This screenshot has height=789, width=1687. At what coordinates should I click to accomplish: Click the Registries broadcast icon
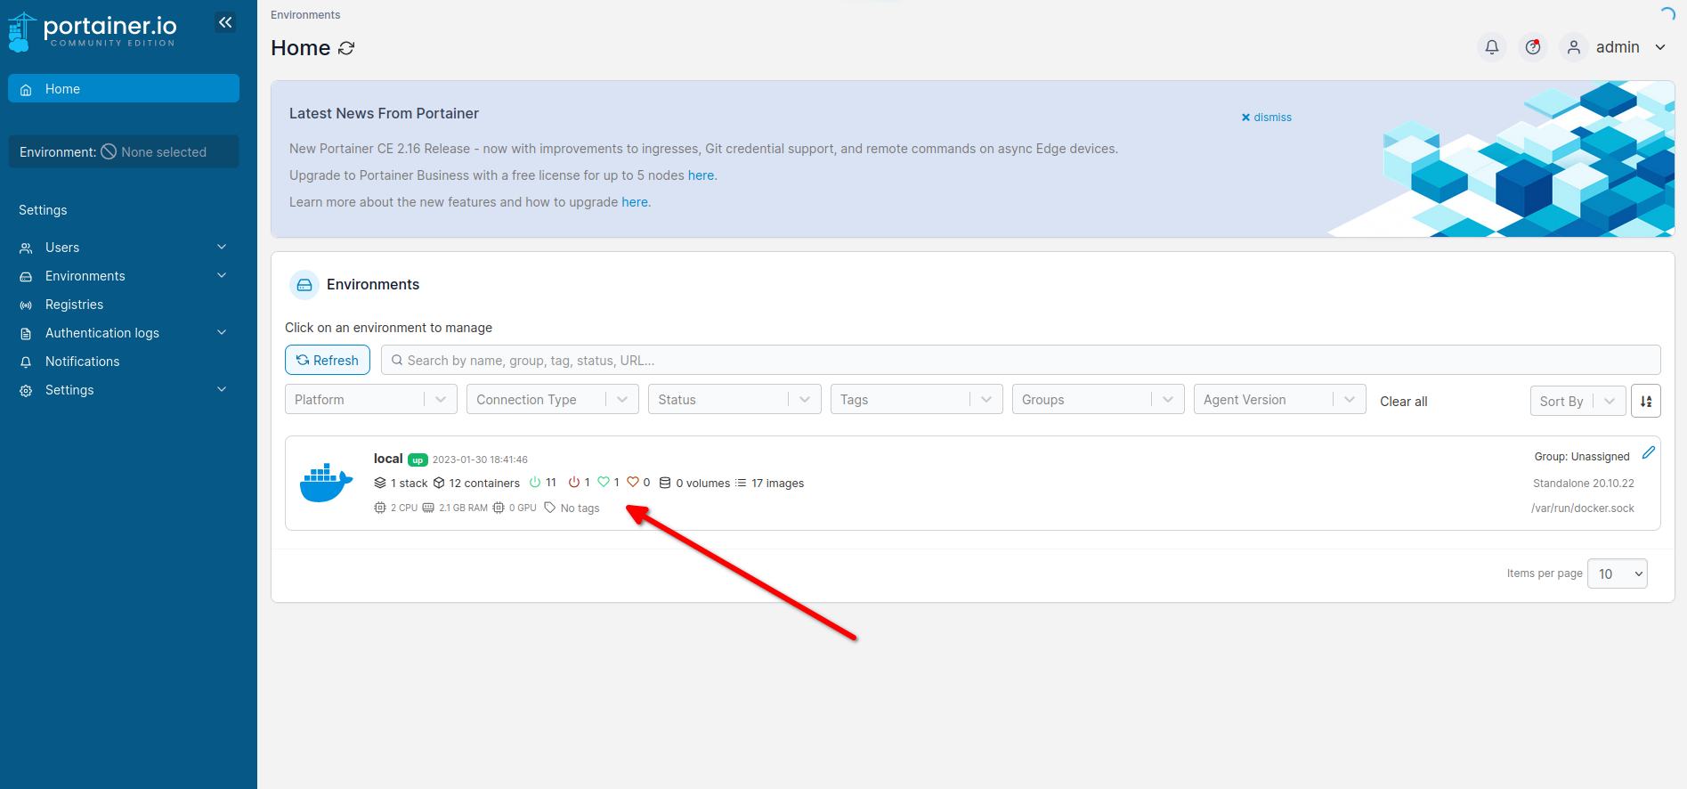tap(26, 305)
